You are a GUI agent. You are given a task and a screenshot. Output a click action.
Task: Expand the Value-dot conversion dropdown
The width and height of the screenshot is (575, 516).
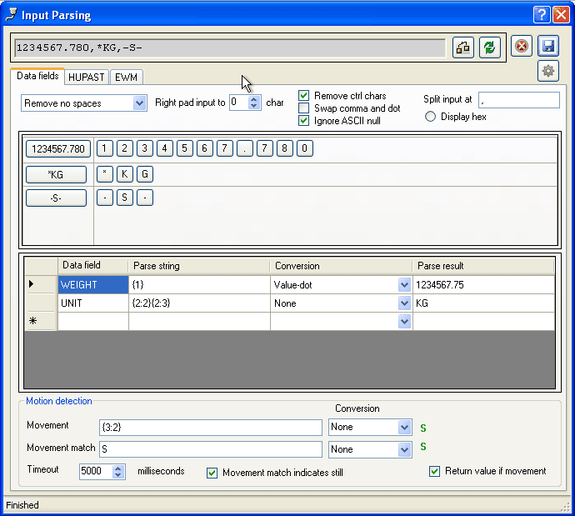(404, 285)
